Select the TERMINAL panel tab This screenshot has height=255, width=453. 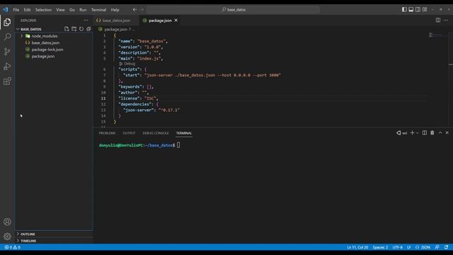tap(184, 133)
